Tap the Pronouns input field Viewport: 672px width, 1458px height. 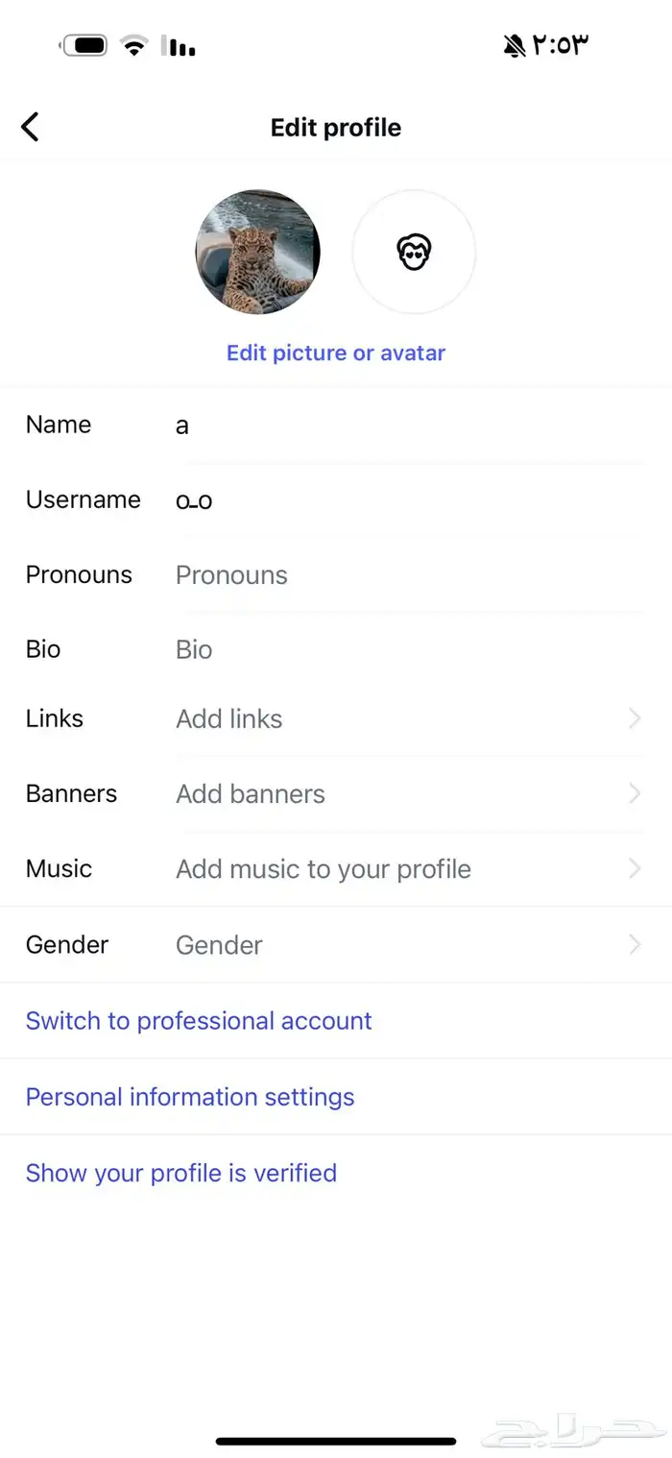(410, 574)
